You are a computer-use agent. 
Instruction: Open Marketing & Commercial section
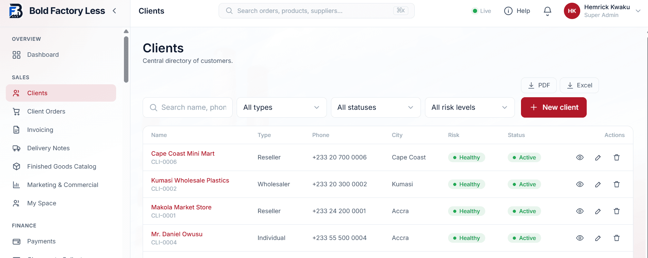tap(61, 185)
